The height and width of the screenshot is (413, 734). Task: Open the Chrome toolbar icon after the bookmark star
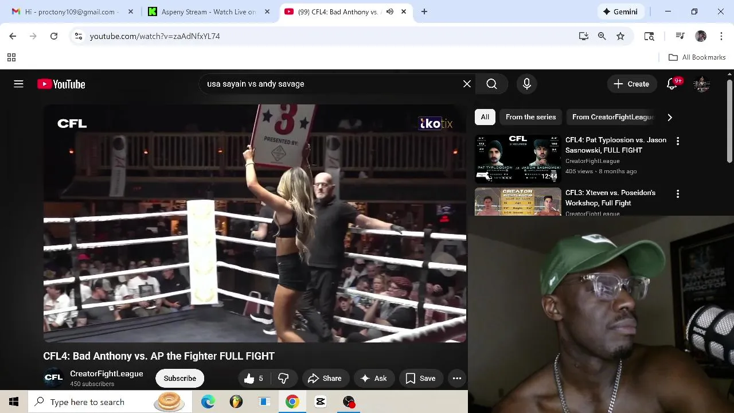pos(649,36)
